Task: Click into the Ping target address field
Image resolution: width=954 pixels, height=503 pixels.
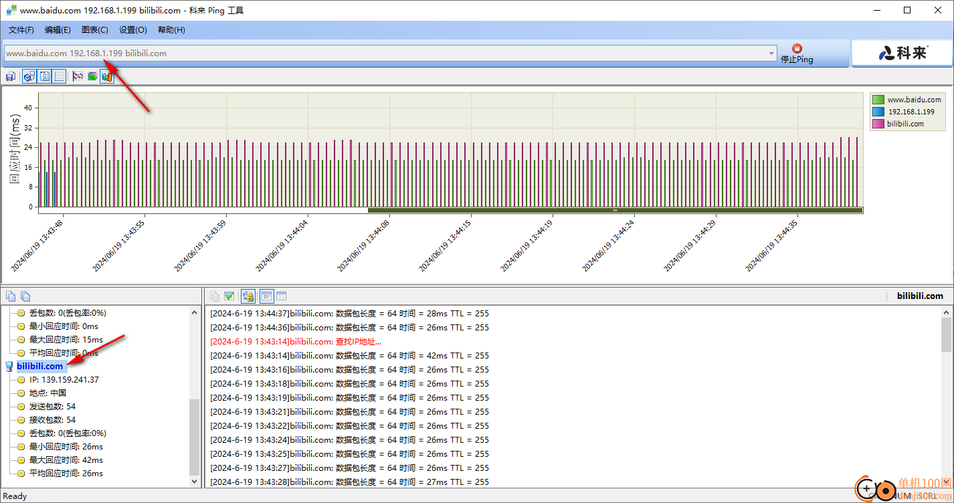Action: pyautogui.click(x=386, y=54)
